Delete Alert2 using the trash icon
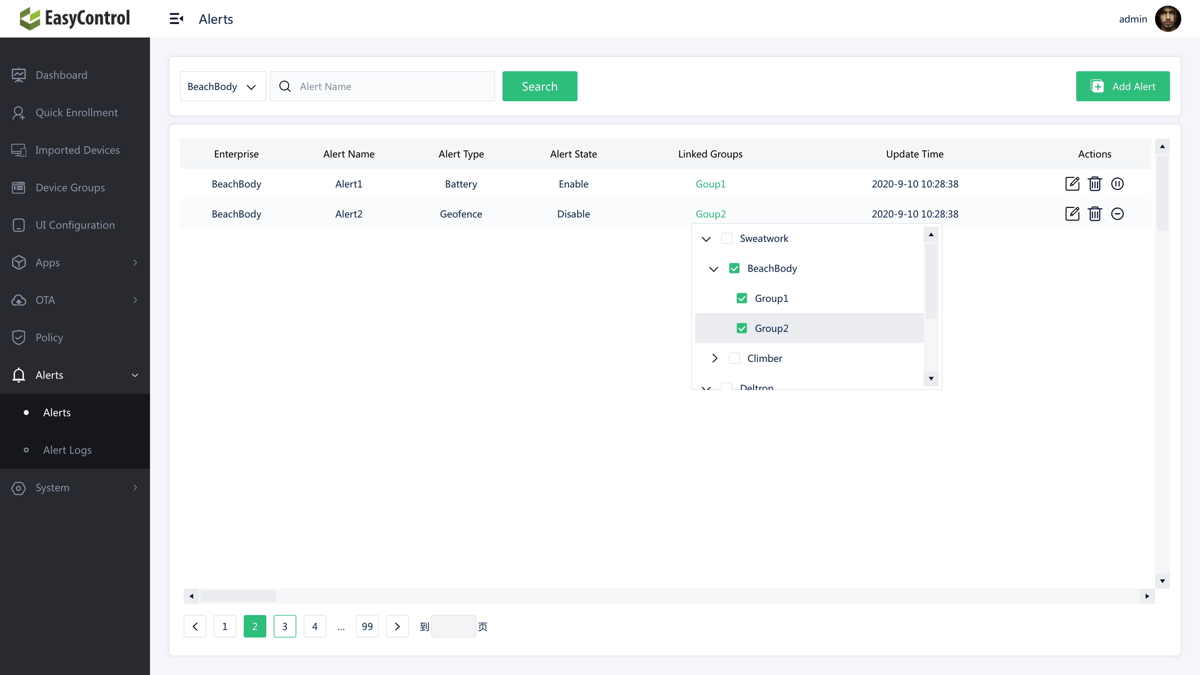Viewport: 1200px width, 675px height. (x=1095, y=214)
